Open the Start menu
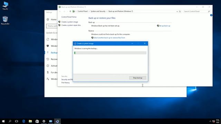This screenshot has width=221, height=124. [x=3, y=121]
